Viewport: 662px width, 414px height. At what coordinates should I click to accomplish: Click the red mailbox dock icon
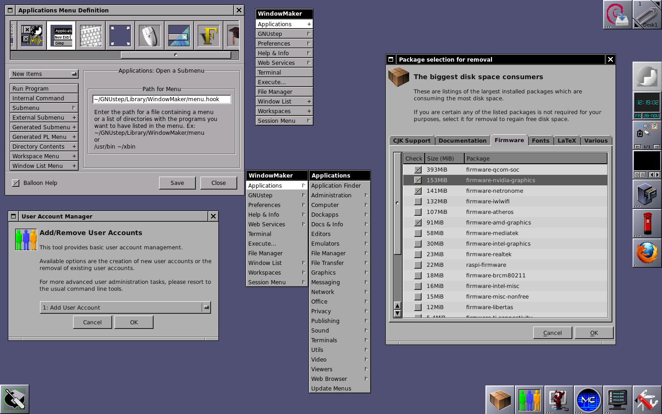(x=647, y=223)
